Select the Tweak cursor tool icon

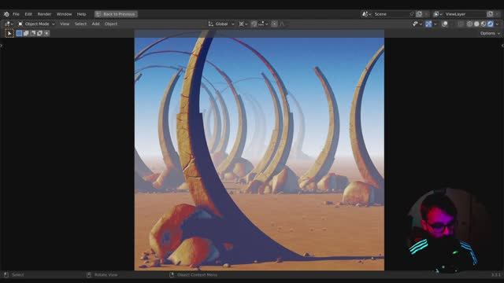[x=9, y=33]
